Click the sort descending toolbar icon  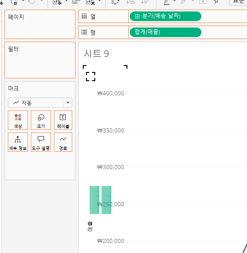pos(144,2)
